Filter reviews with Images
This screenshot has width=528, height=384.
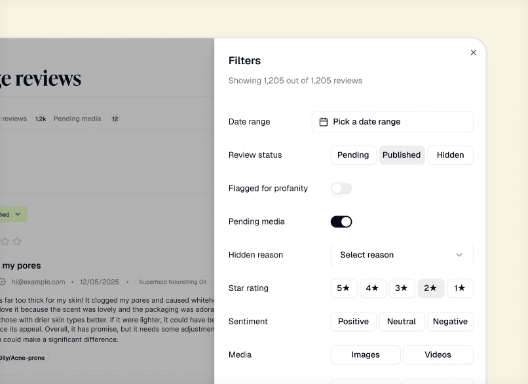(x=366, y=355)
